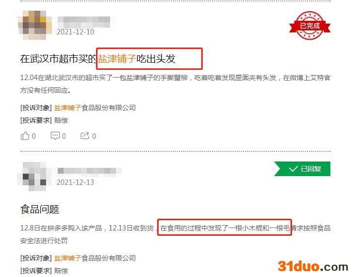357x277 pixels.
Task: Click the red 已完成 stamp badge
Action: point(309,26)
